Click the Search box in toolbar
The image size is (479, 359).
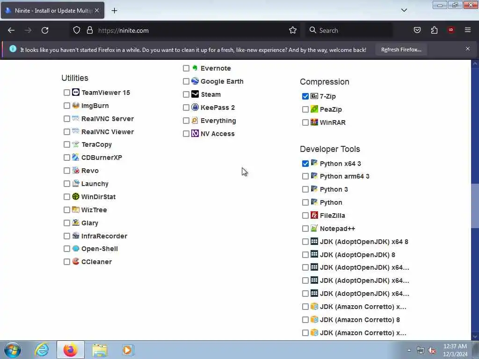tap(349, 30)
